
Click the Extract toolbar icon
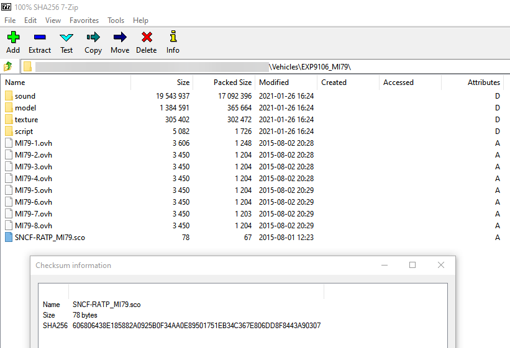pos(40,42)
